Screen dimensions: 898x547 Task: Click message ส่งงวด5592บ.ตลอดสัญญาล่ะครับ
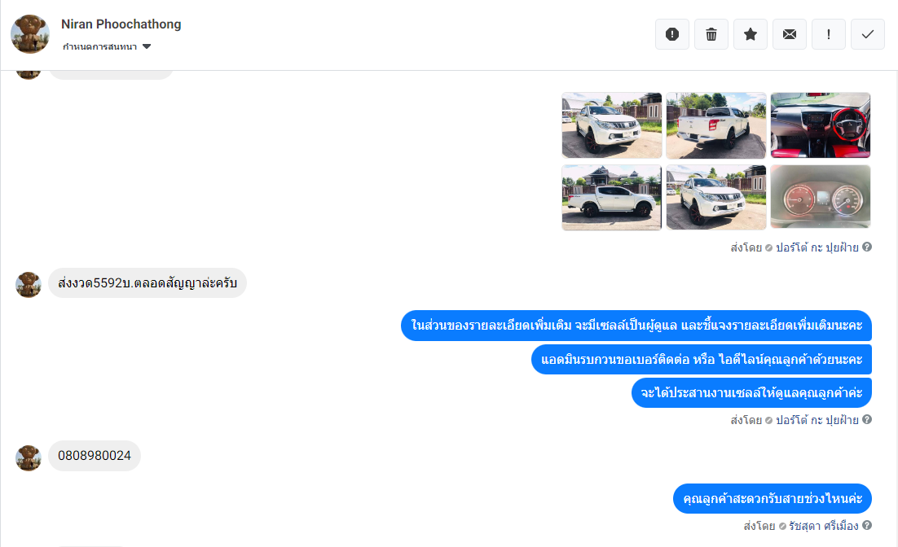pyautogui.click(x=147, y=282)
